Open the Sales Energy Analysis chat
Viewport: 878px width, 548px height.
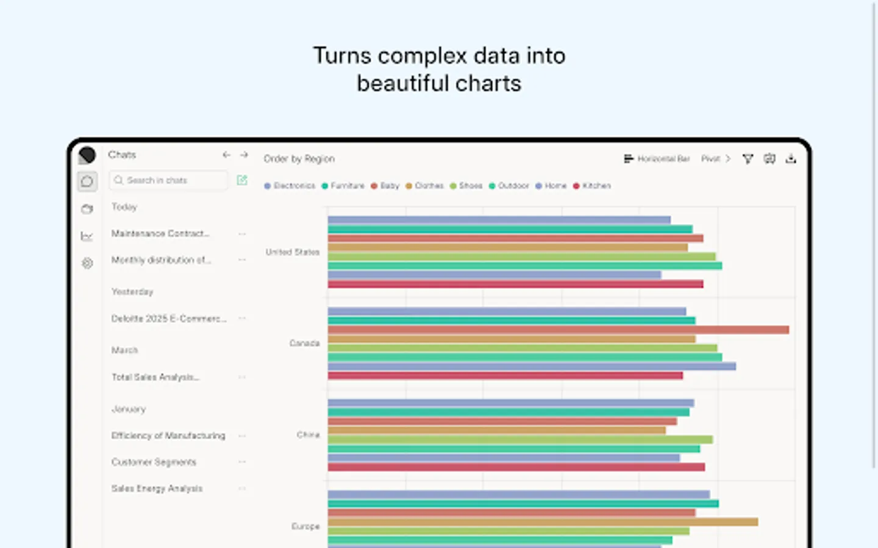point(157,488)
